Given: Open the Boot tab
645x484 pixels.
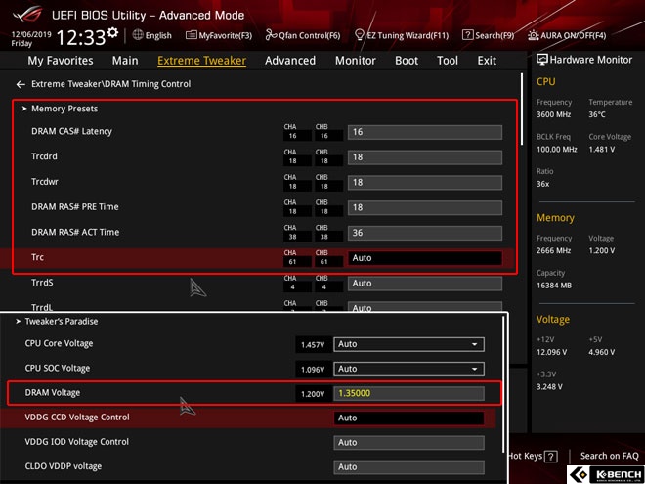Looking at the screenshot, I should point(407,61).
